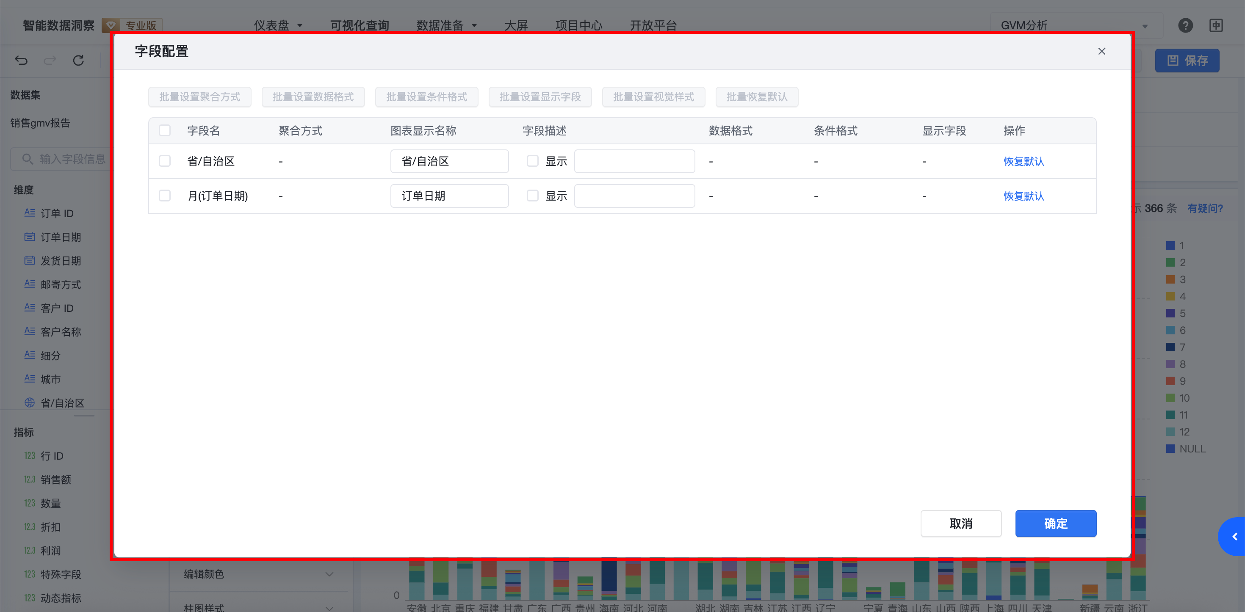The width and height of the screenshot is (1245, 612).
Task: Check the 省/自治区 row checkbox
Action: pos(165,161)
